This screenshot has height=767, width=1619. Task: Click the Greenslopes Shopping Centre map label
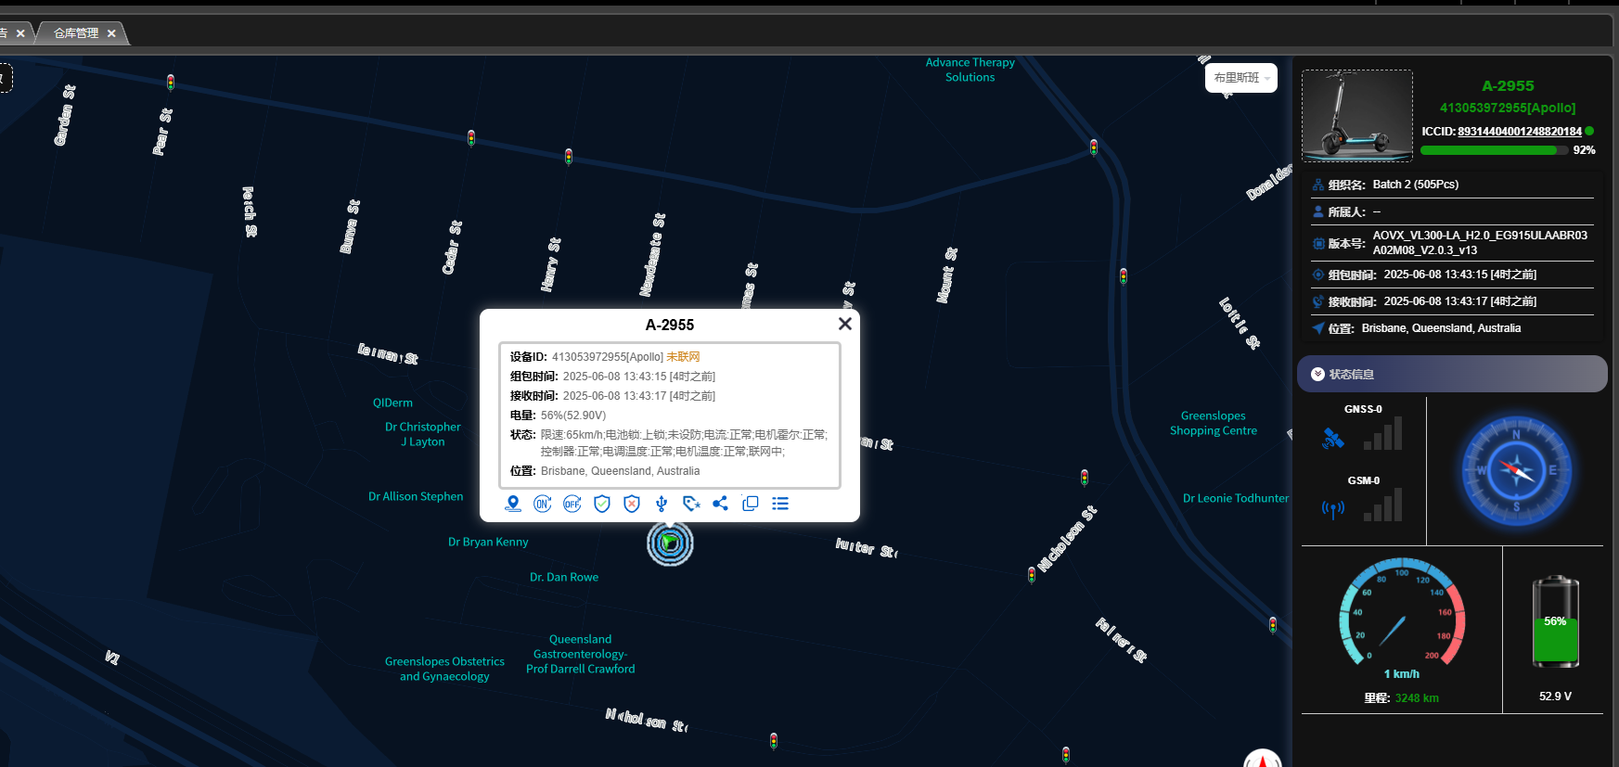click(x=1213, y=423)
